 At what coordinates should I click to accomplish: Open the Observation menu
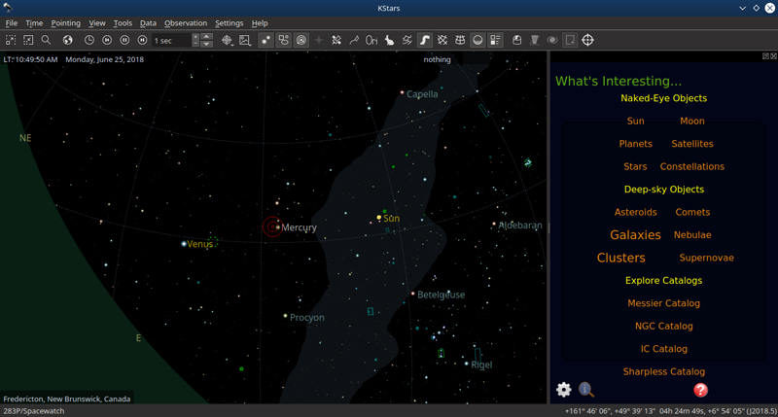(186, 23)
